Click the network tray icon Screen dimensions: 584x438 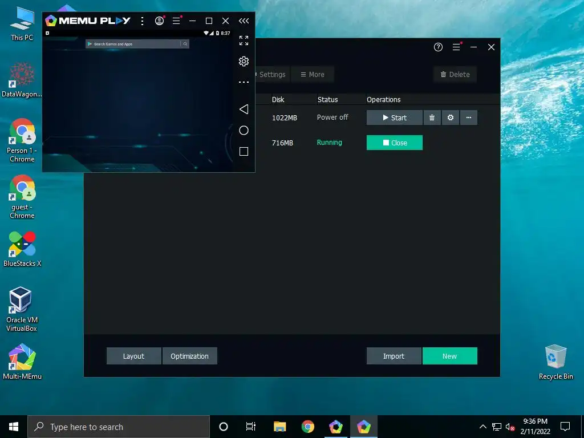coord(497,427)
